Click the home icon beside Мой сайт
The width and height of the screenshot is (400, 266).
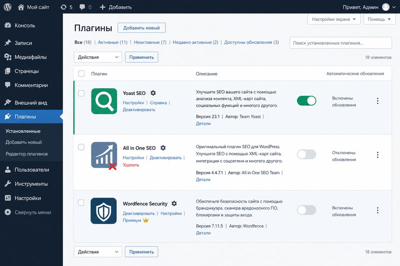tap(21, 7)
